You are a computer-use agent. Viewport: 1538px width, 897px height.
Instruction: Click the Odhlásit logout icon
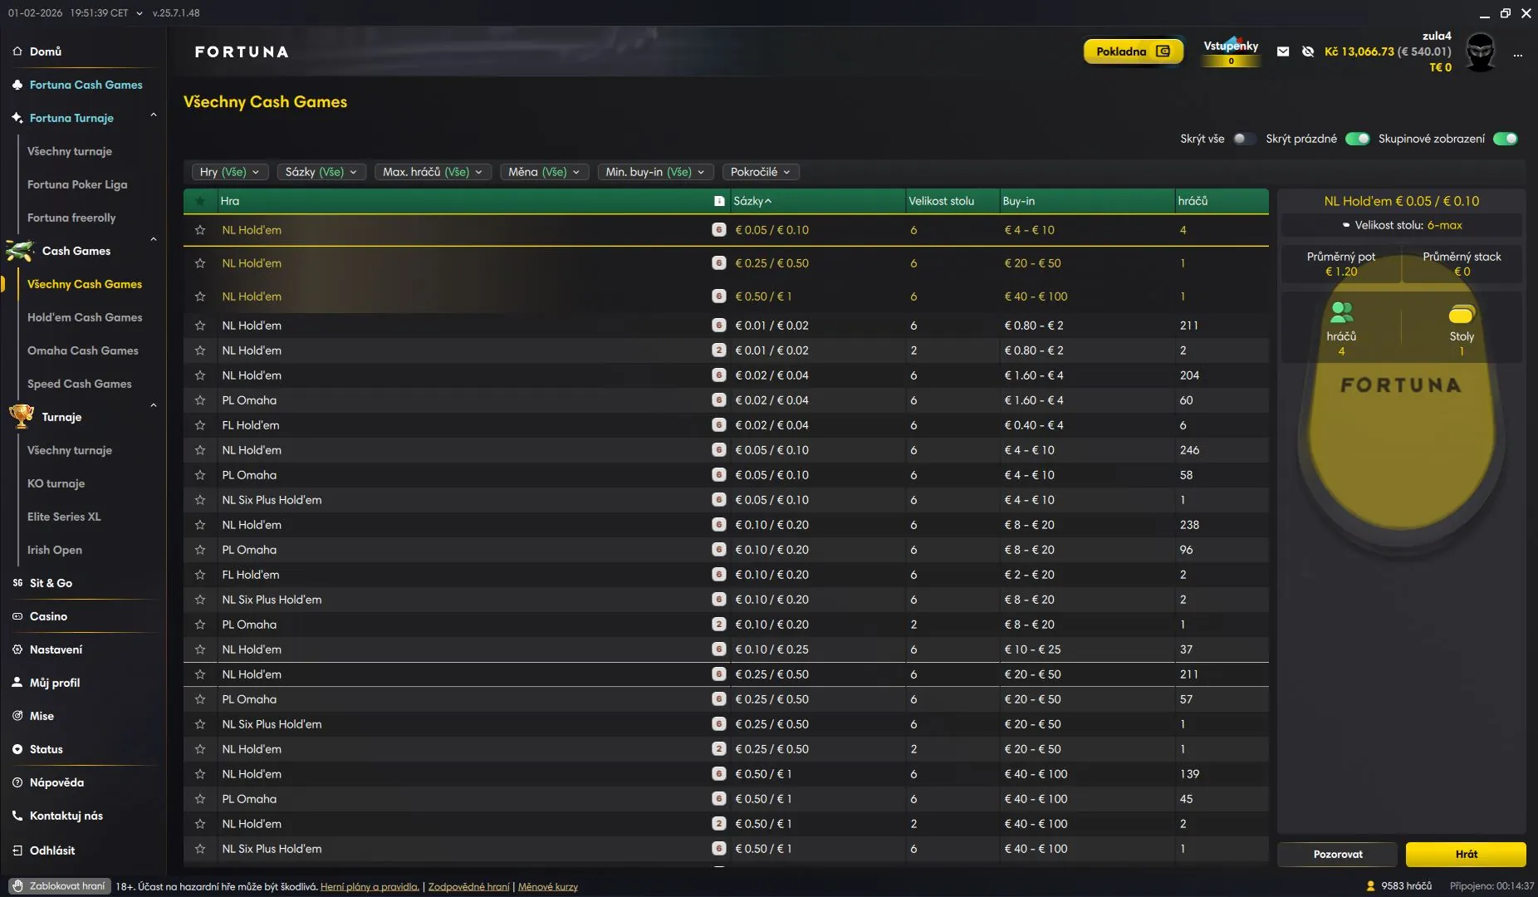[x=17, y=850]
